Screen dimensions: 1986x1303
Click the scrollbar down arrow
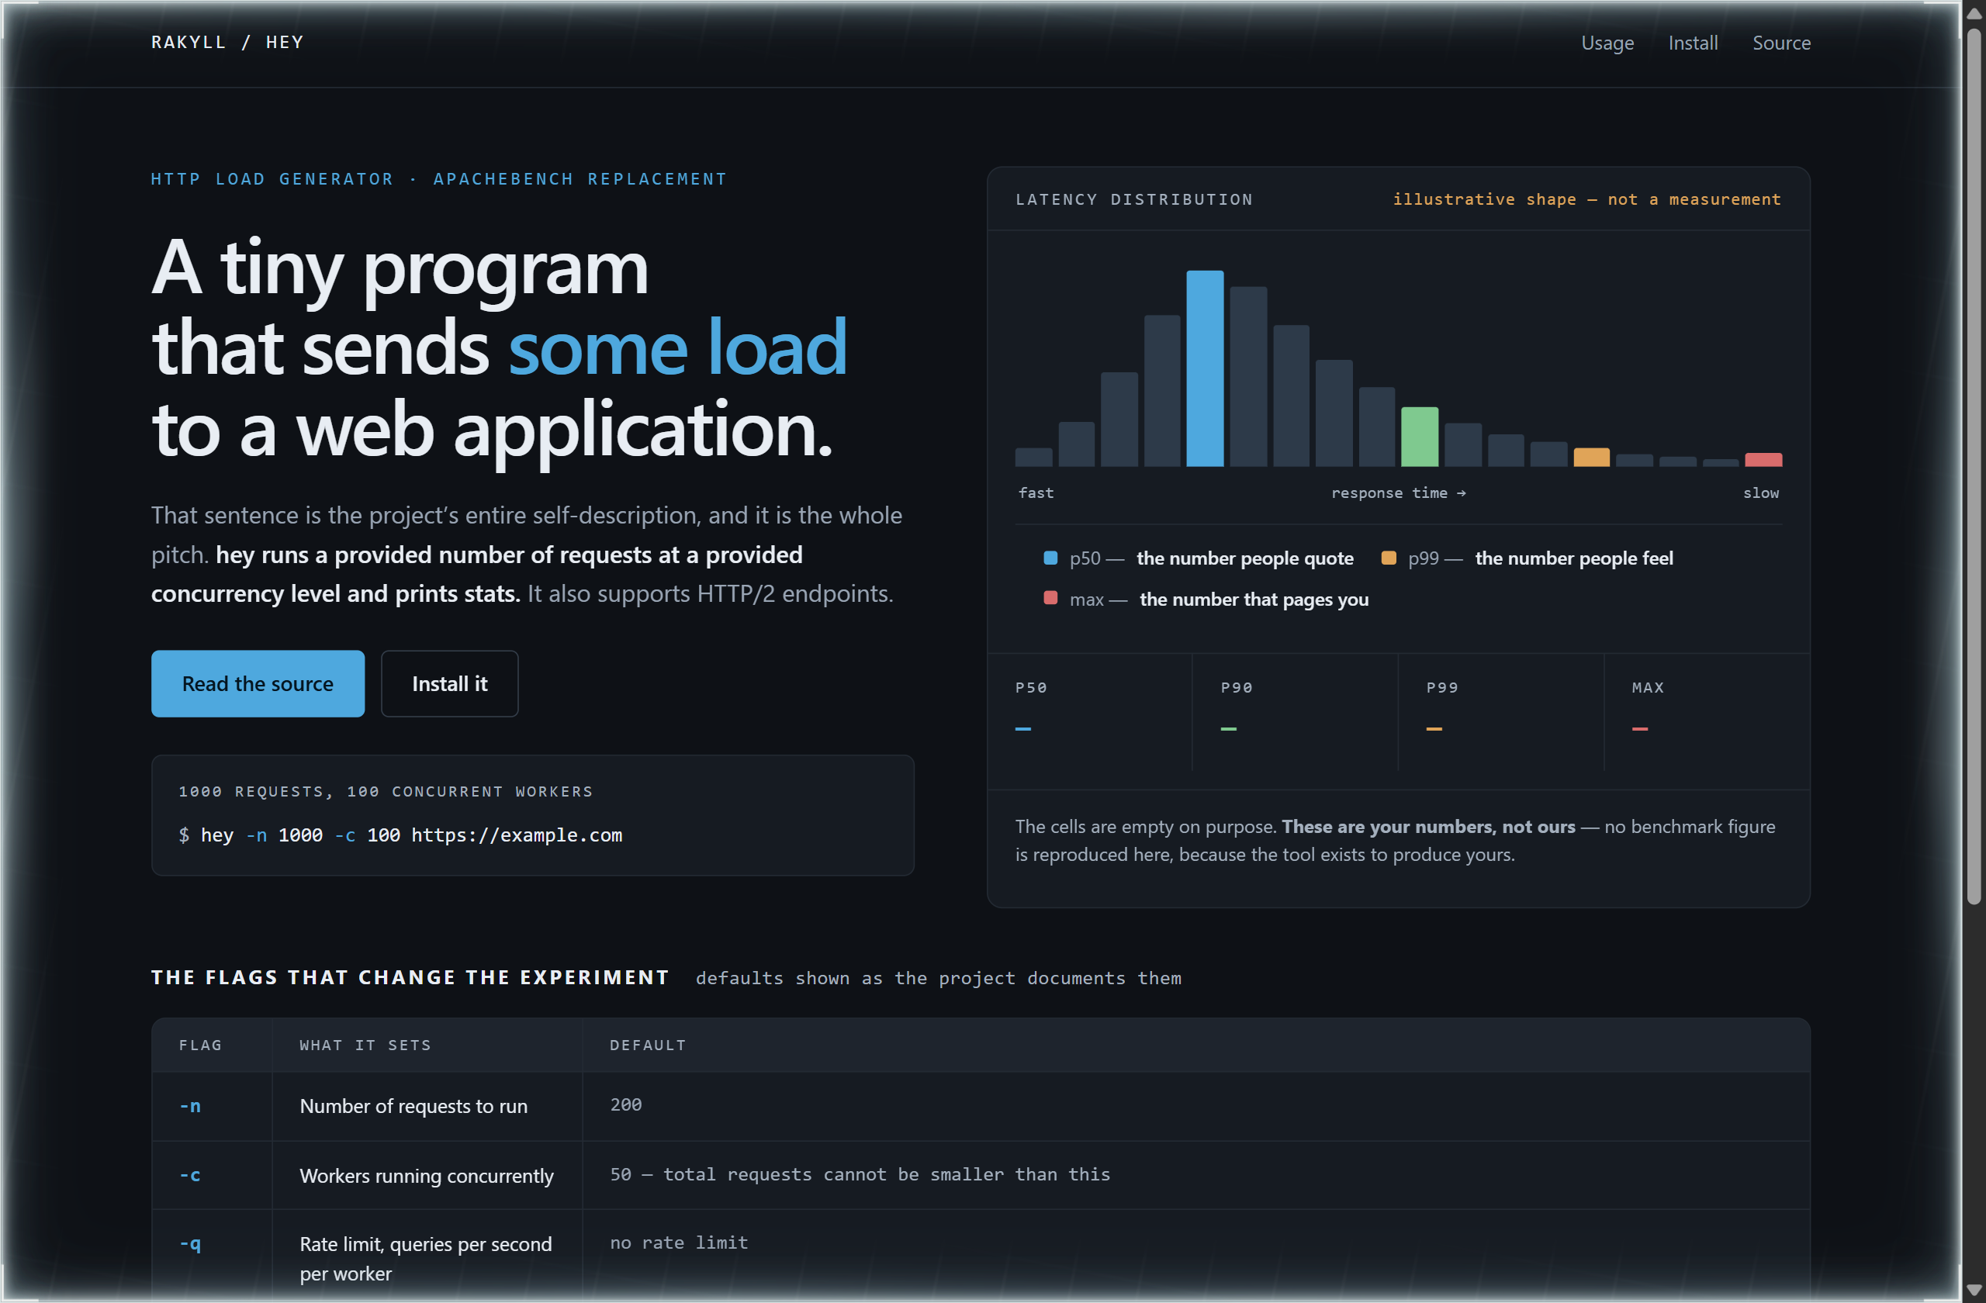click(x=1973, y=1290)
